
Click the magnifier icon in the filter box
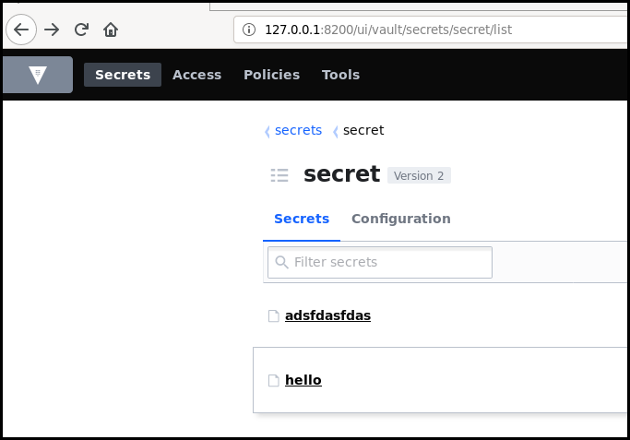click(x=281, y=262)
